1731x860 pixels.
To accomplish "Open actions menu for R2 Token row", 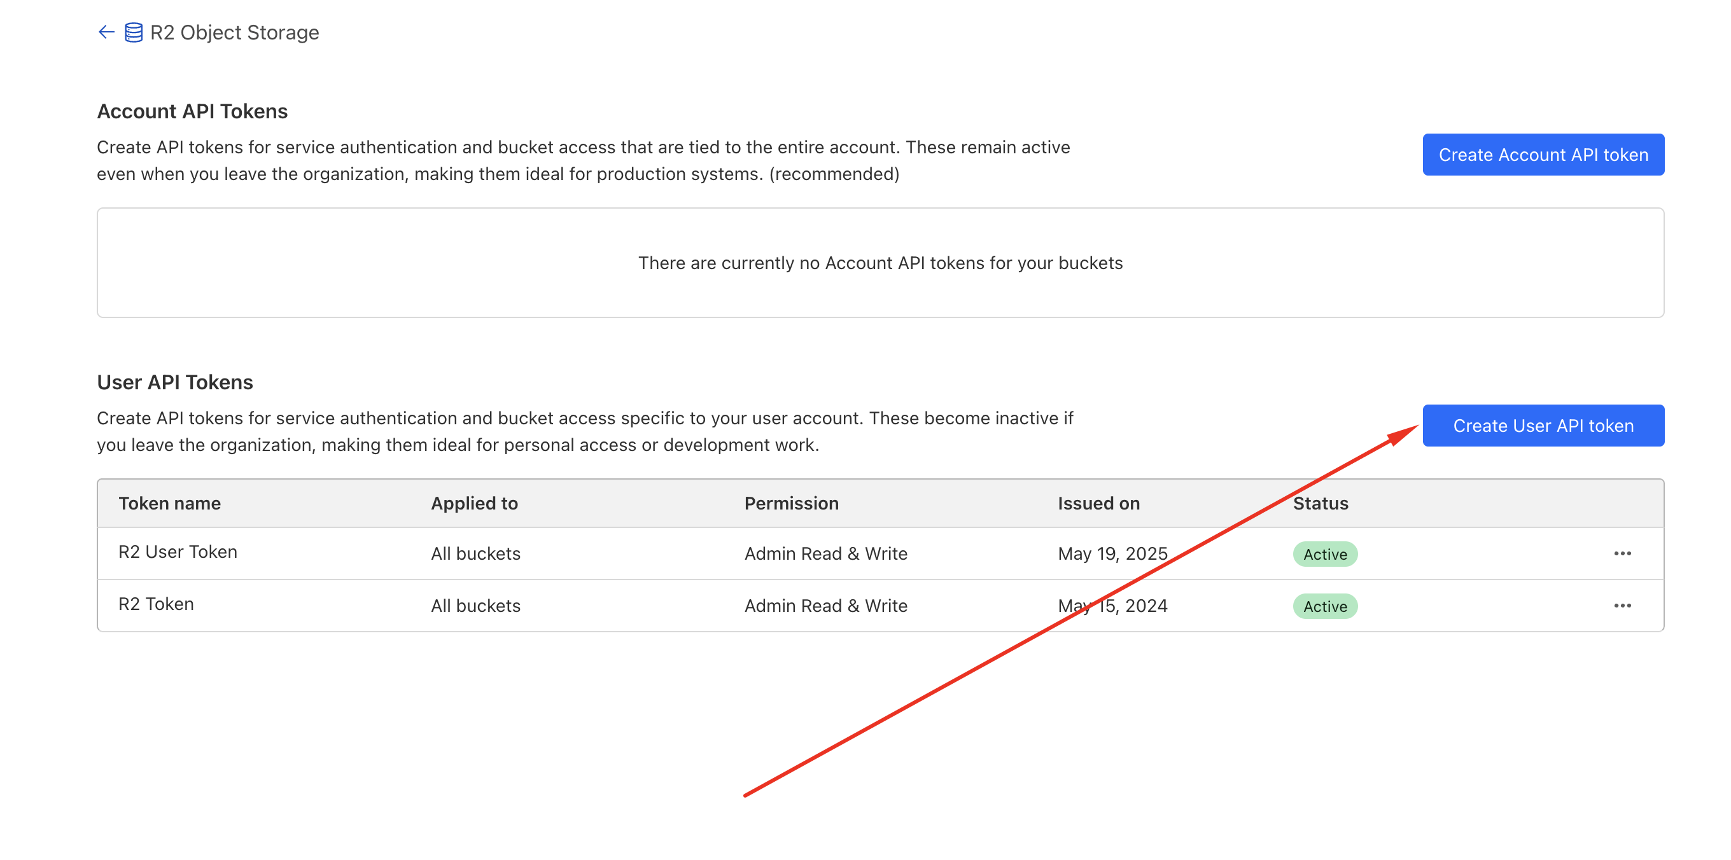I will click(x=1623, y=605).
